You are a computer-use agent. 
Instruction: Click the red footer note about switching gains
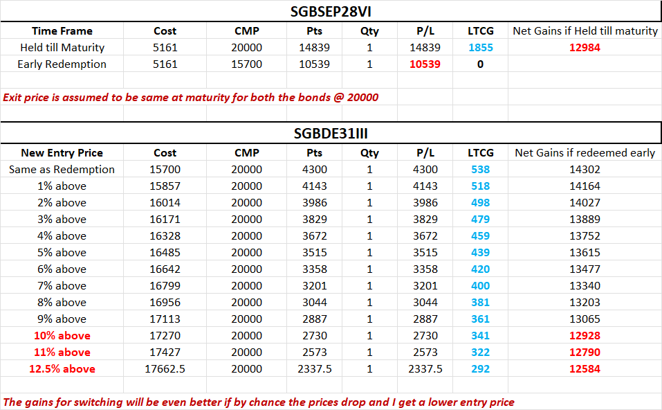pyautogui.click(x=259, y=402)
